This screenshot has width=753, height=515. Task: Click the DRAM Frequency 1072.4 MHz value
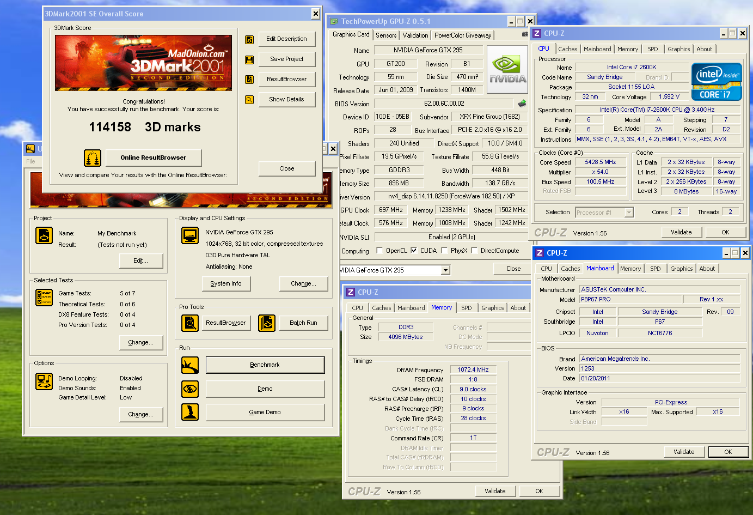pos(473,370)
